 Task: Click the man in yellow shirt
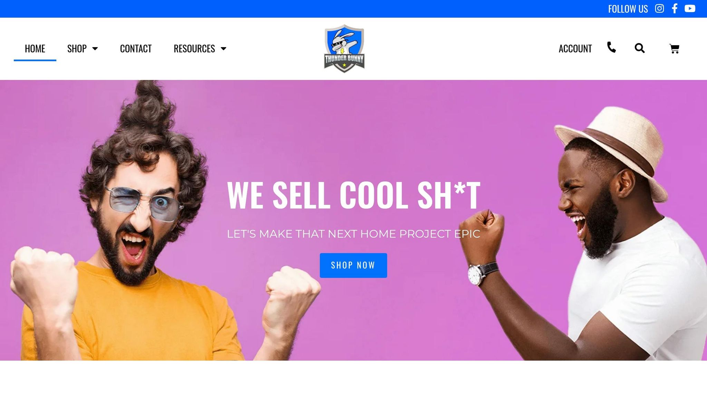tap(138, 241)
